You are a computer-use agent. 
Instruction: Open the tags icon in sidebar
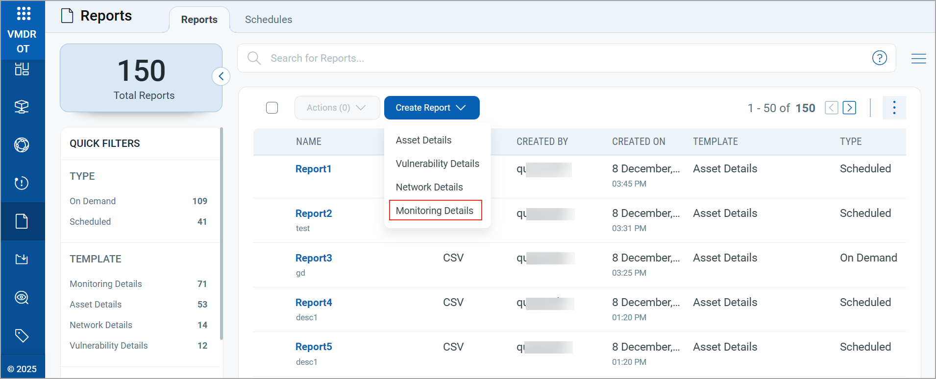[x=22, y=336]
